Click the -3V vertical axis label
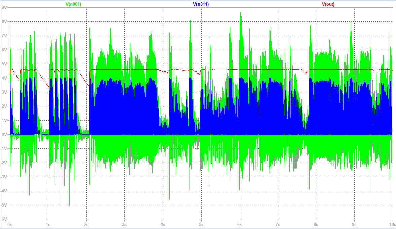396x229 pixels. [x=4, y=177]
